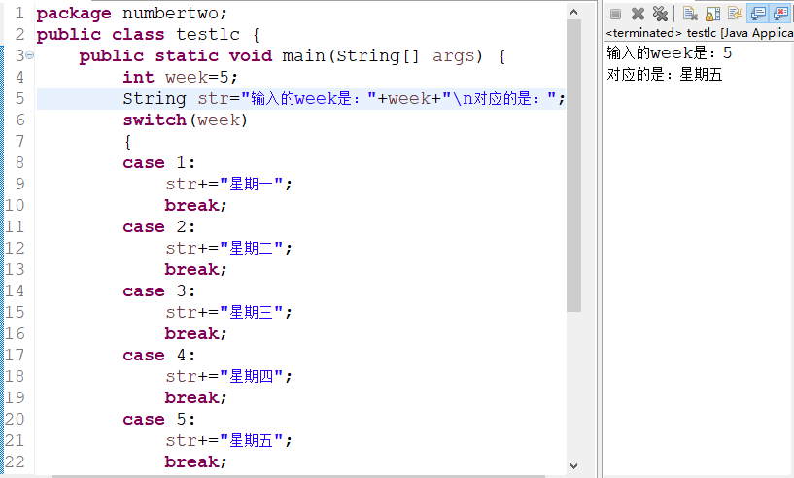Click the editor's vertical scrollbar thumb
Image resolution: width=794 pixels, height=478 pixels.
pyautogui.click(x=573, y=166)
